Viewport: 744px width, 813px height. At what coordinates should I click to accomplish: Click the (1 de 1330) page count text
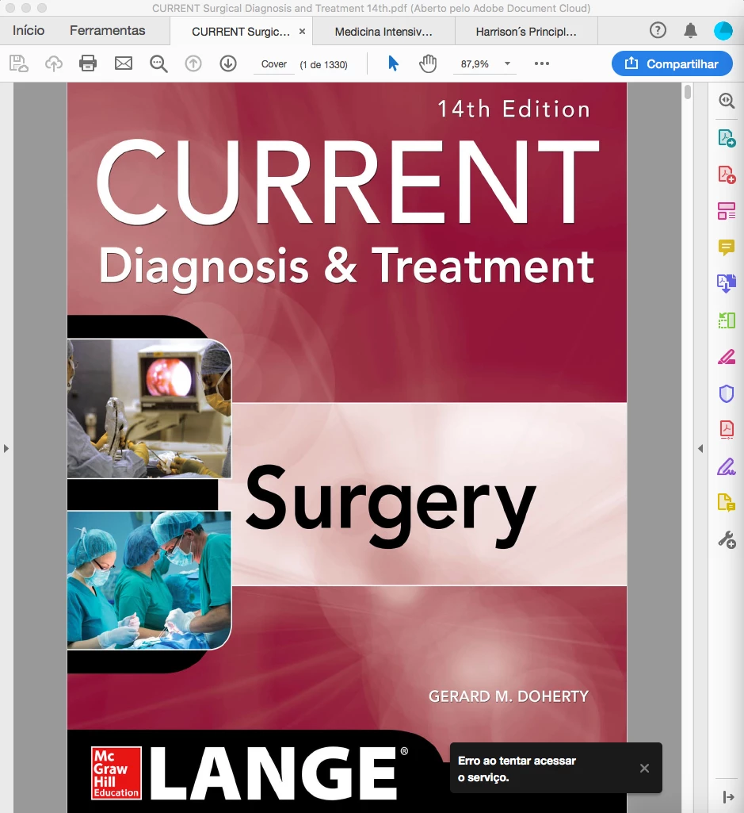(324, 65)
